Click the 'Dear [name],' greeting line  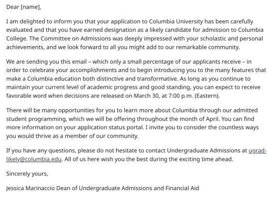[24, 7]
